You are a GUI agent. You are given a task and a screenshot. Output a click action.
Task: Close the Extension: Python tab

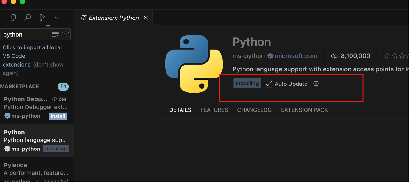point(146,18)
